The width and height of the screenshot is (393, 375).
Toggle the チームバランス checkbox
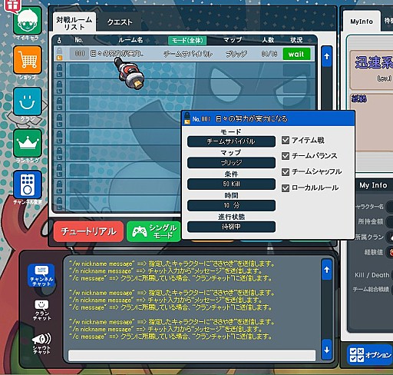(286, 156)
